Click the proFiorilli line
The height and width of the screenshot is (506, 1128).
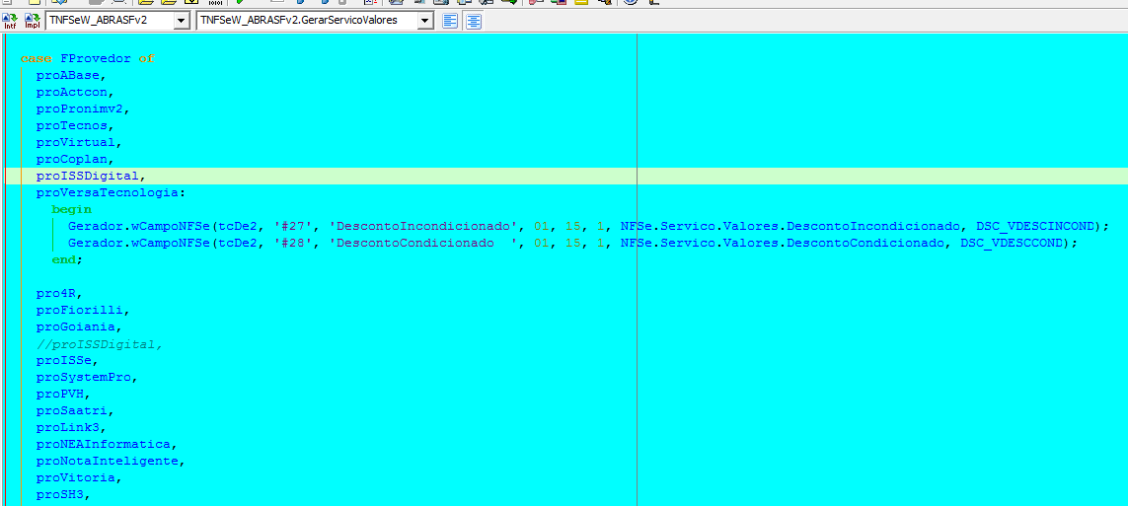click(84, 311)
